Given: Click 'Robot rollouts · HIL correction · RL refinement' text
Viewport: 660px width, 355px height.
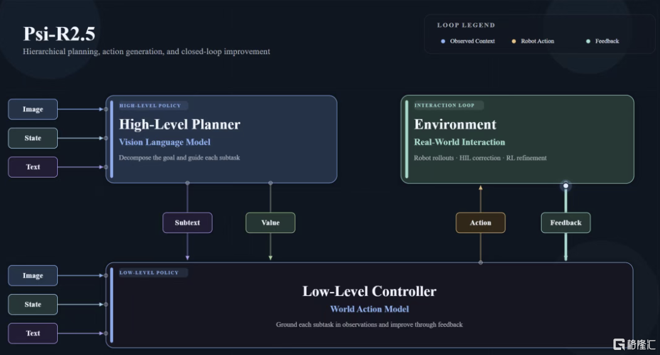Looking at the screenshot, I should pos(480,158).
